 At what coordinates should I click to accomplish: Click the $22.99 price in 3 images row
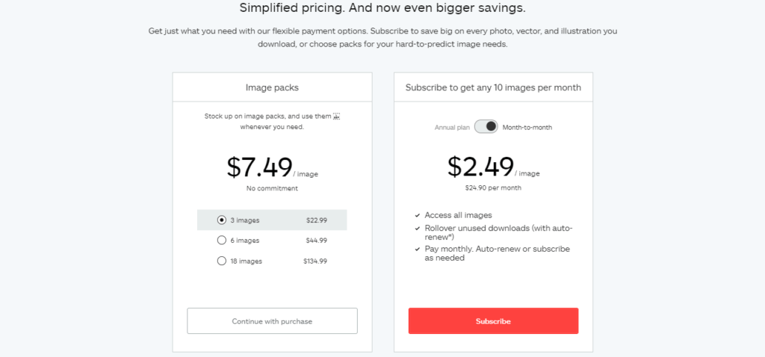coord(317,220)
